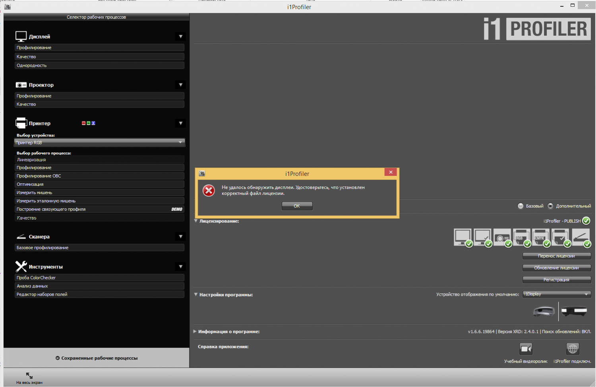Click the Перенос лицензии button

point(557,256)
